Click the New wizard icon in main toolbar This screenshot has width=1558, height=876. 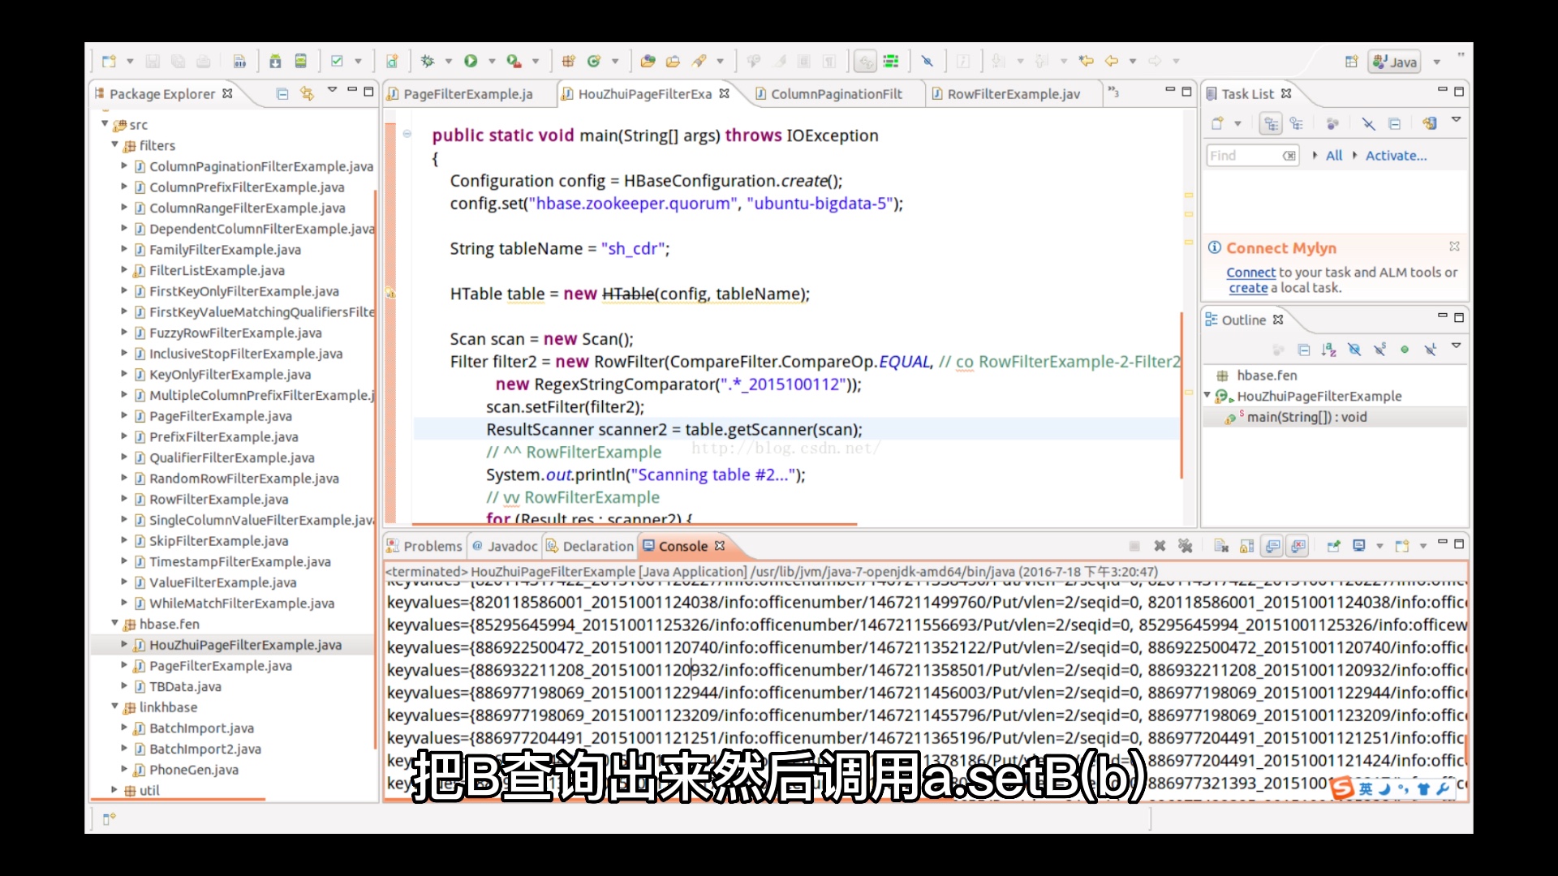tap(109, 61)
